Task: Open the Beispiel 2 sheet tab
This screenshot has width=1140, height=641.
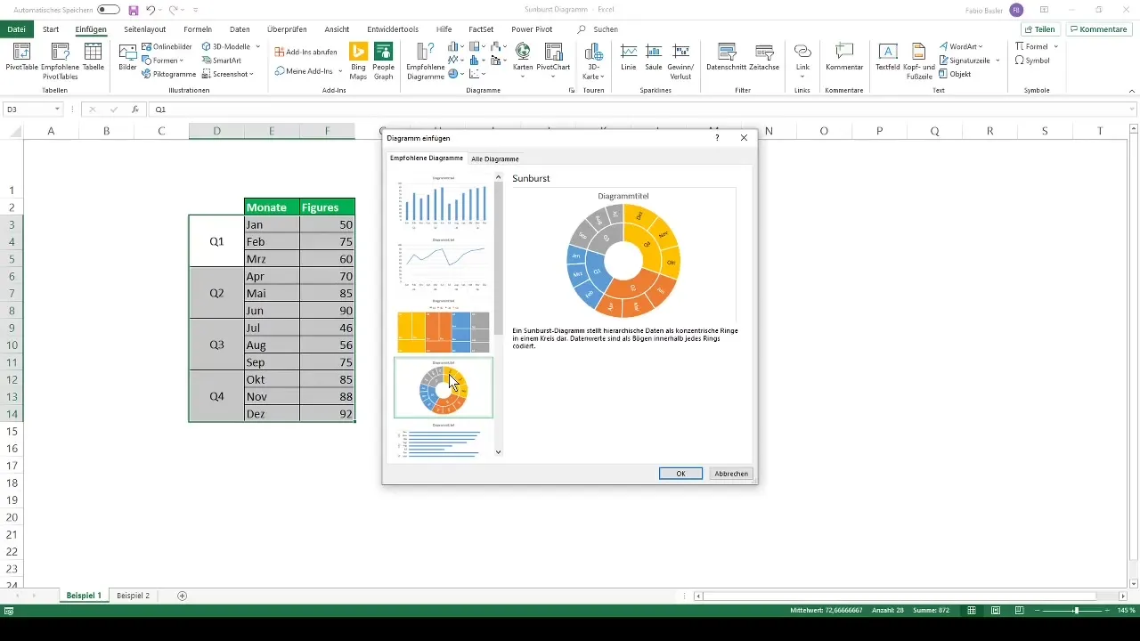Action: 133,595
